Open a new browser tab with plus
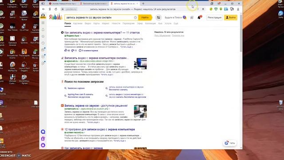Image resolution: width=284 pixels, height=160 pixels. click(143, 4)
